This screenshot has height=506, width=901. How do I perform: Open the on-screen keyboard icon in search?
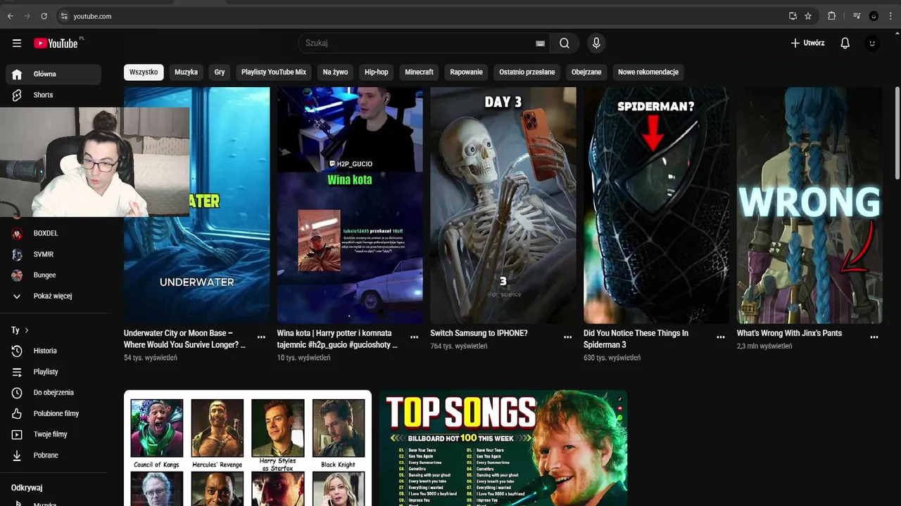click(540, 44)
